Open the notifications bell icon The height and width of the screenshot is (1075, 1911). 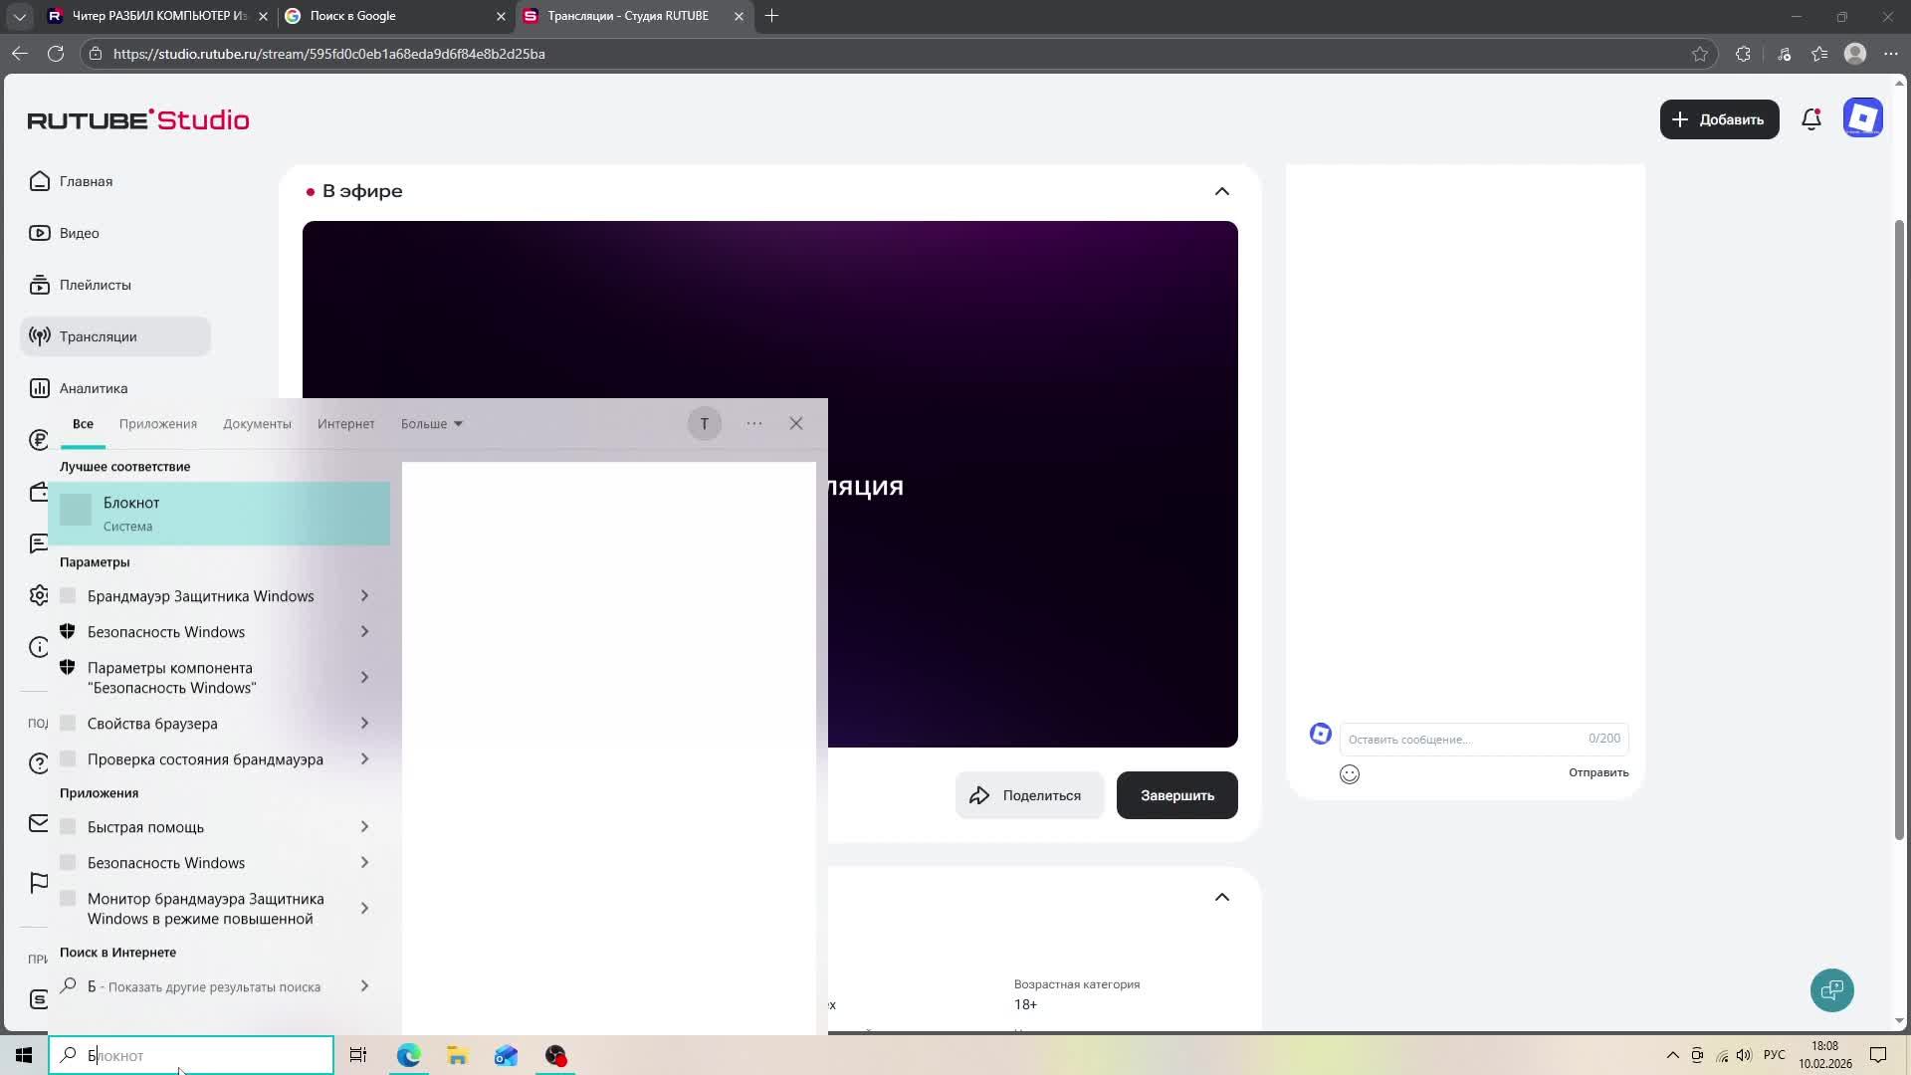click(x=1811, y=119)
